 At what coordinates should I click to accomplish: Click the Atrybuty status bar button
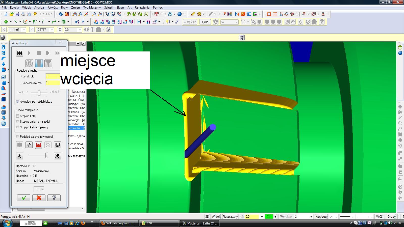click(321, 217)
